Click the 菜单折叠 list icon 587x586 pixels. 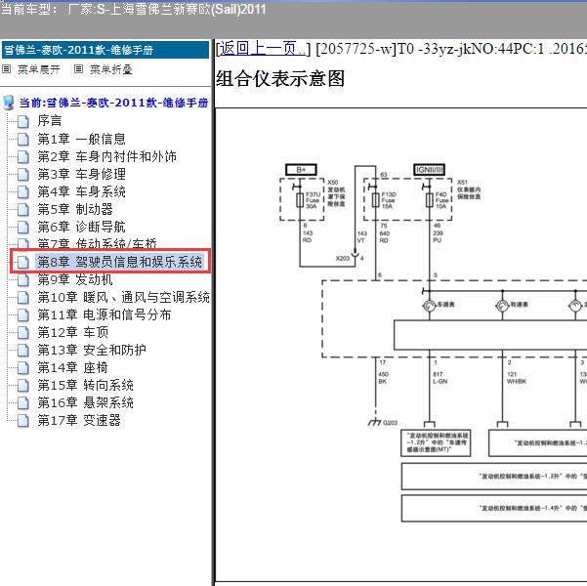click(78, 69)
